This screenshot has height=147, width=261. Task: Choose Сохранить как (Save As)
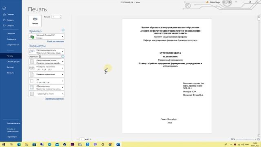click(11, 45)
